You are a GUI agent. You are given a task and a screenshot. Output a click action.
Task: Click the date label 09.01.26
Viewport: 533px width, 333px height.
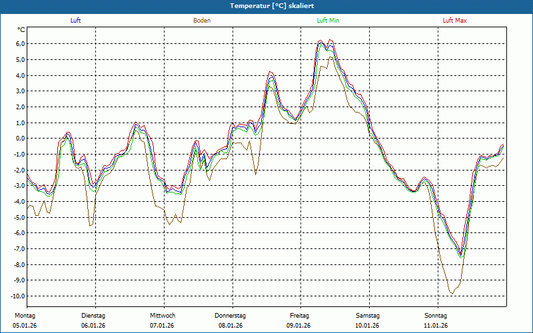pyautogui.click(x=299, y=326)
